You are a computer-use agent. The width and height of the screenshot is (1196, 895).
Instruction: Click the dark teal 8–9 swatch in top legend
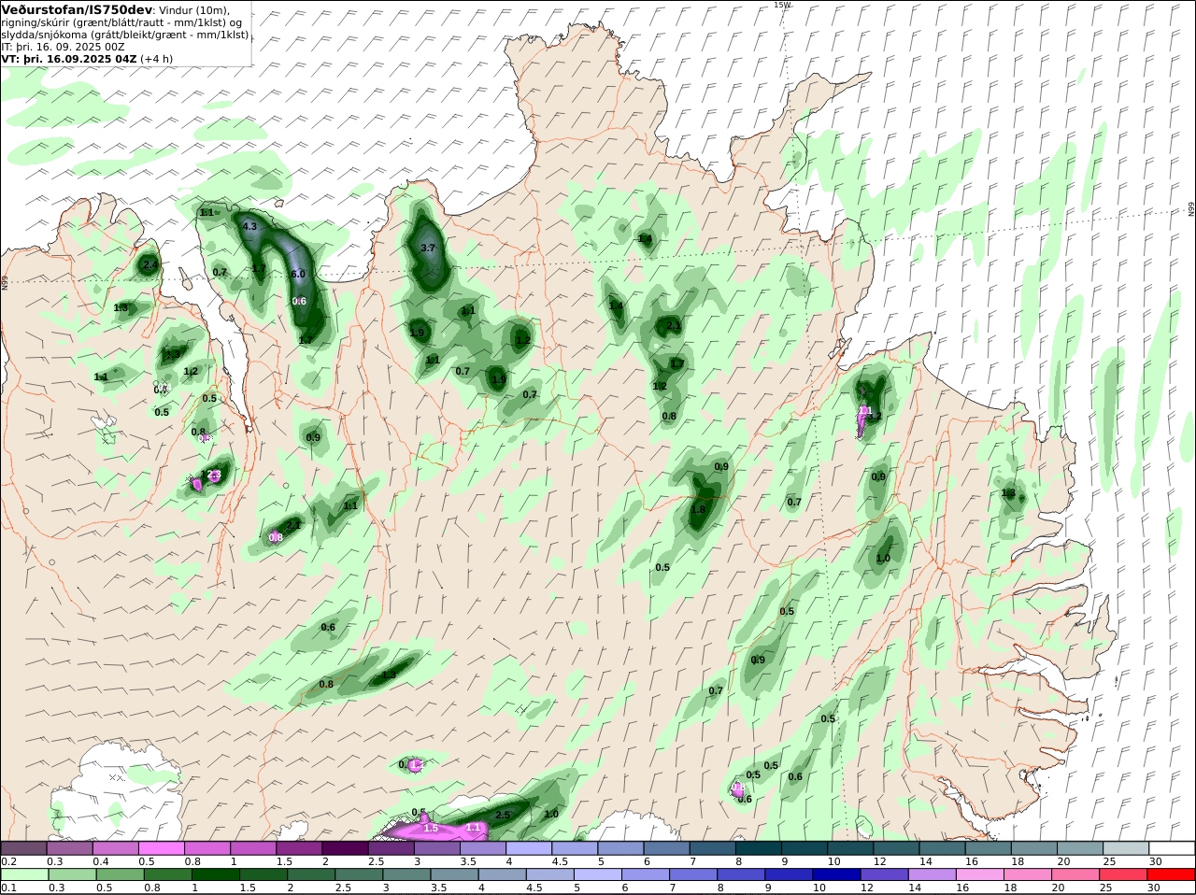pos(759,848)
